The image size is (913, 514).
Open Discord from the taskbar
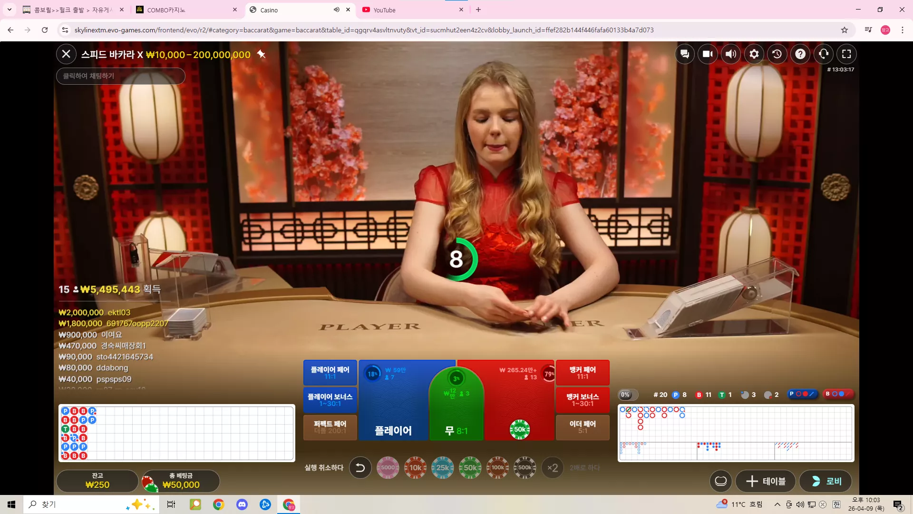pyautogui.click(x=242, y=504)
